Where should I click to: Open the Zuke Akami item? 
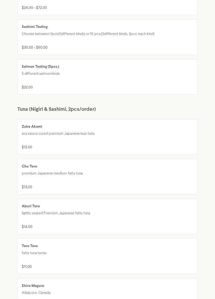32,127
